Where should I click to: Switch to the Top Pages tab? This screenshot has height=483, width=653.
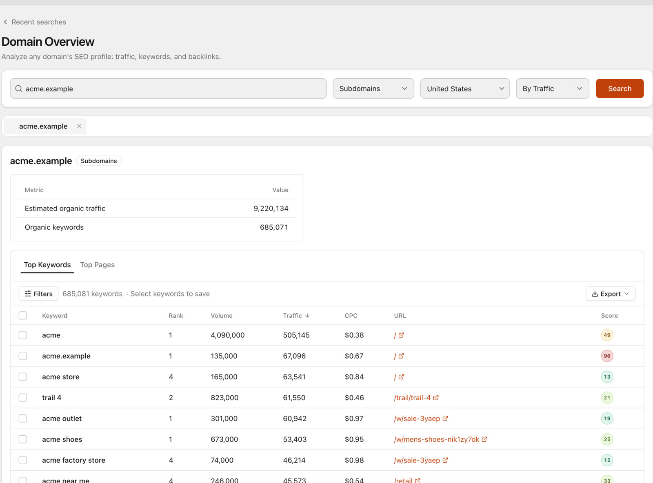click(x=98, y=265)
